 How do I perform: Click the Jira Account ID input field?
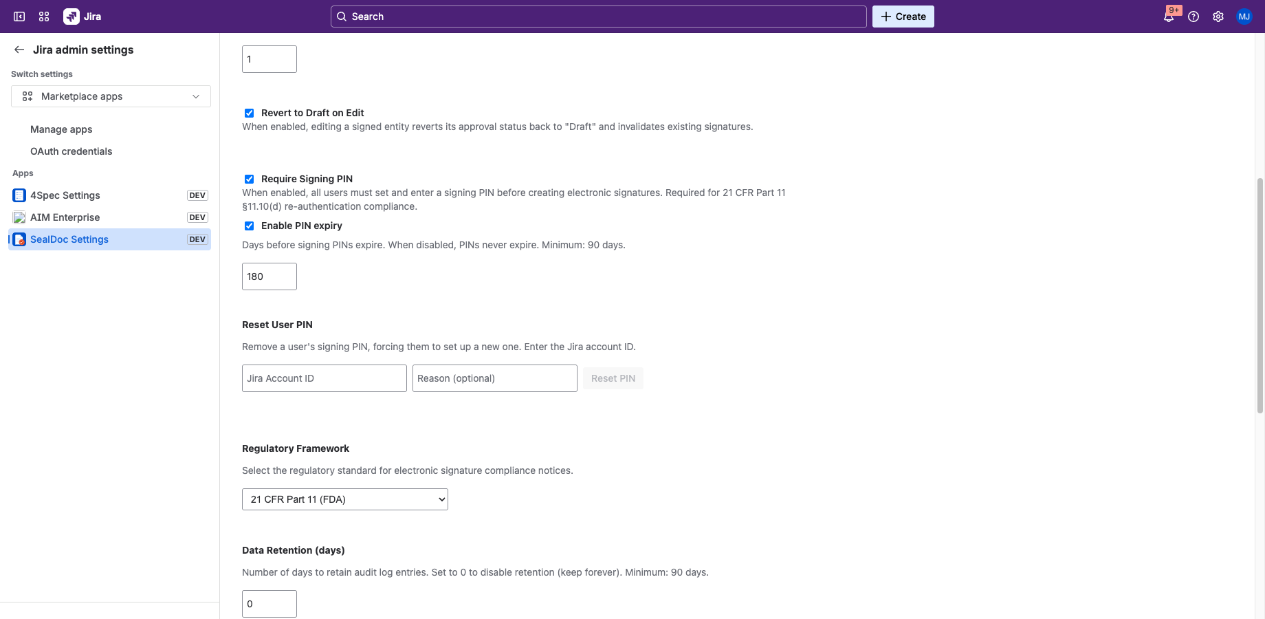coord(324,378)
